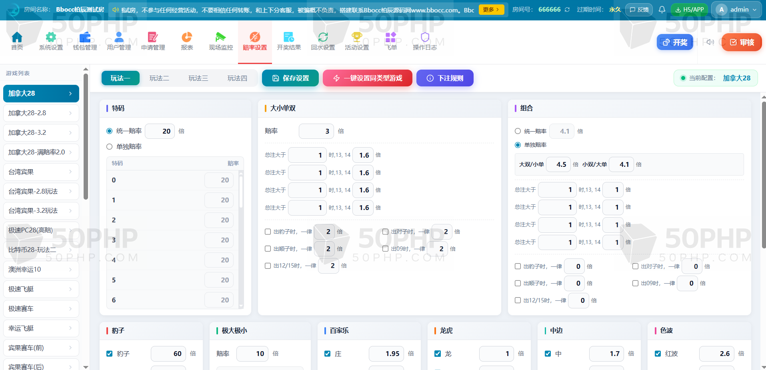Expand the 更多 announcement button

click(x=491, y=10)
